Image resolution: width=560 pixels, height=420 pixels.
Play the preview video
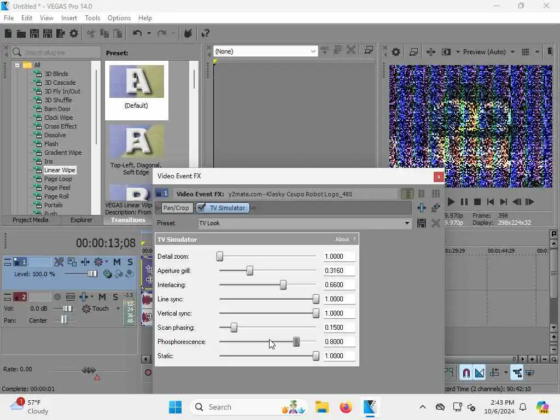click(451, 202)
